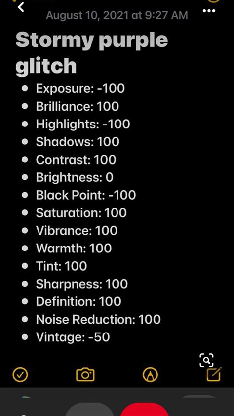Select the Noise Reduction: 100 line

[x=98, y=319]
